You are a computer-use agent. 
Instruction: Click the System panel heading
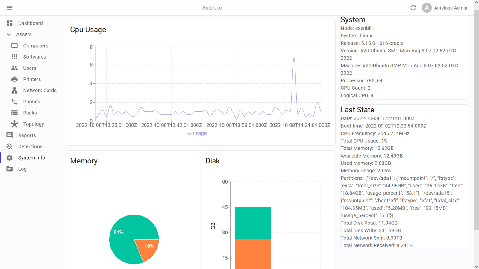tap(353, 20)
